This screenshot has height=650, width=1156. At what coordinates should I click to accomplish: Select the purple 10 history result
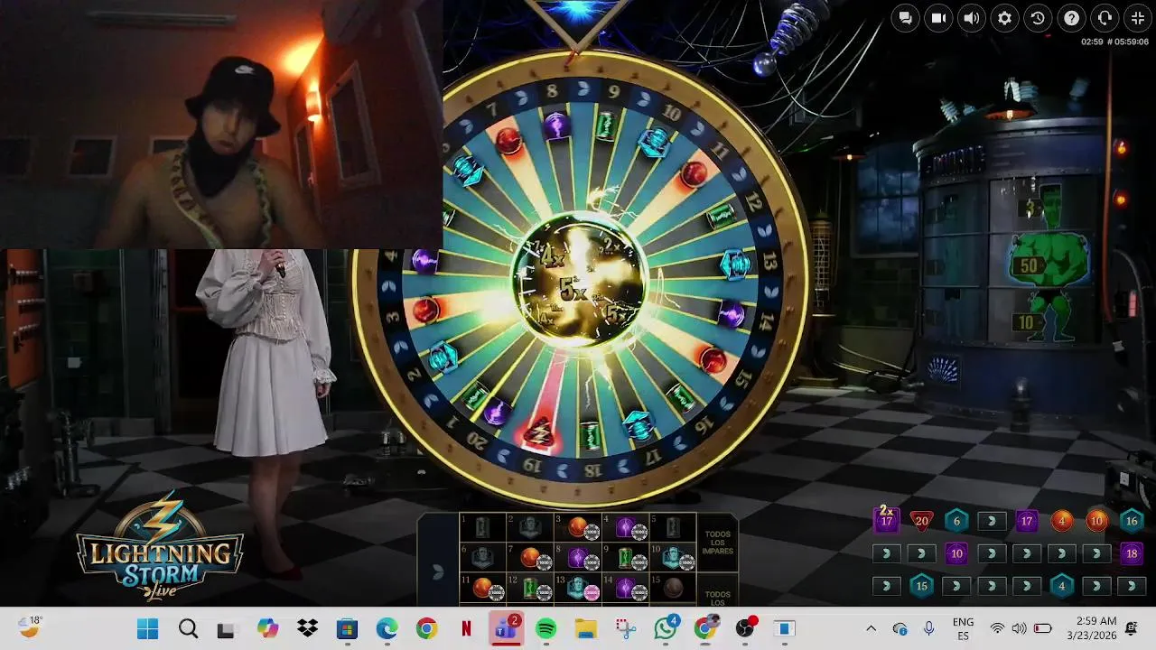tap(956, 553)
